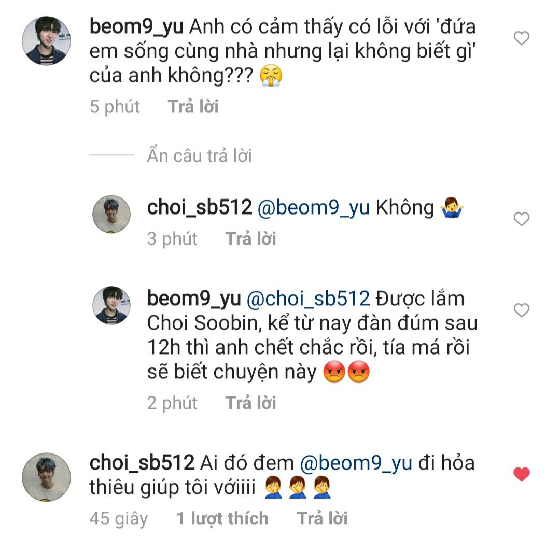Open beom9_yu's avatar on the top comment
Viewport: 560px width, 553px height.
coord(46,40)
